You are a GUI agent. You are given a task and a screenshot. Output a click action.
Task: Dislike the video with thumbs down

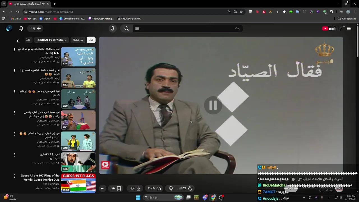(x=171, y=188)
